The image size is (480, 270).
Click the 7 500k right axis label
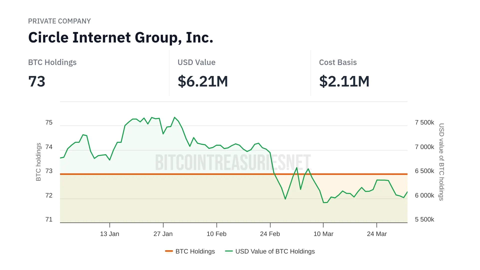click(x=424, y=122)
